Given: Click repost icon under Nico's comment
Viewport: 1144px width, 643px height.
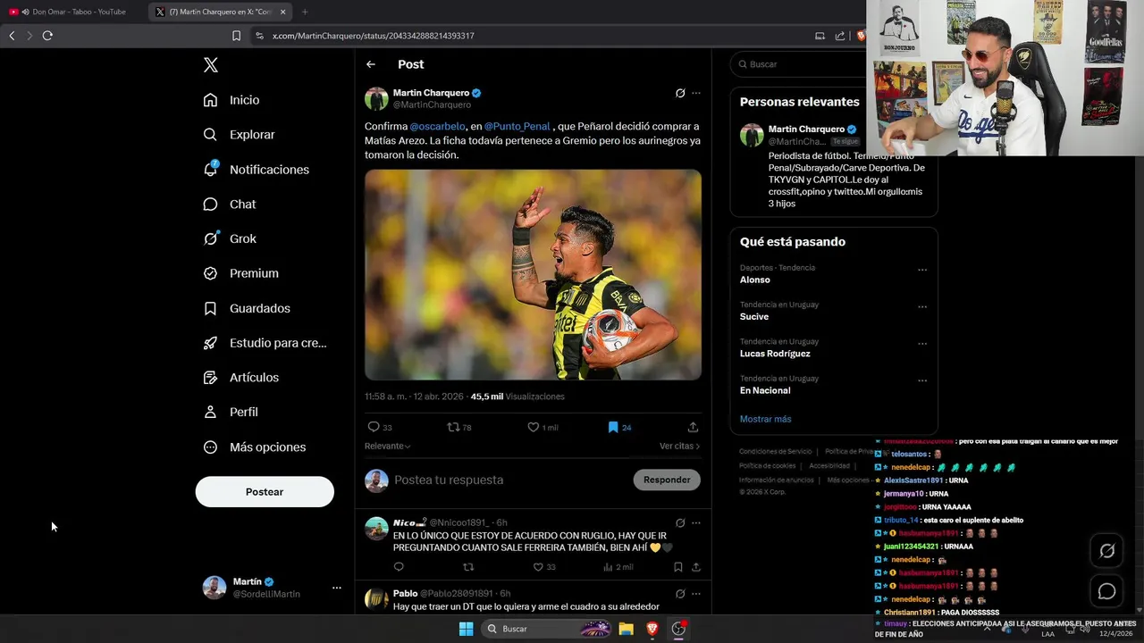Looking at the screenshot, I should tap(468, 567).
